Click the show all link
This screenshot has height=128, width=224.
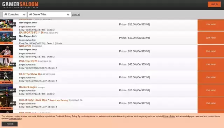coord(76,15)
